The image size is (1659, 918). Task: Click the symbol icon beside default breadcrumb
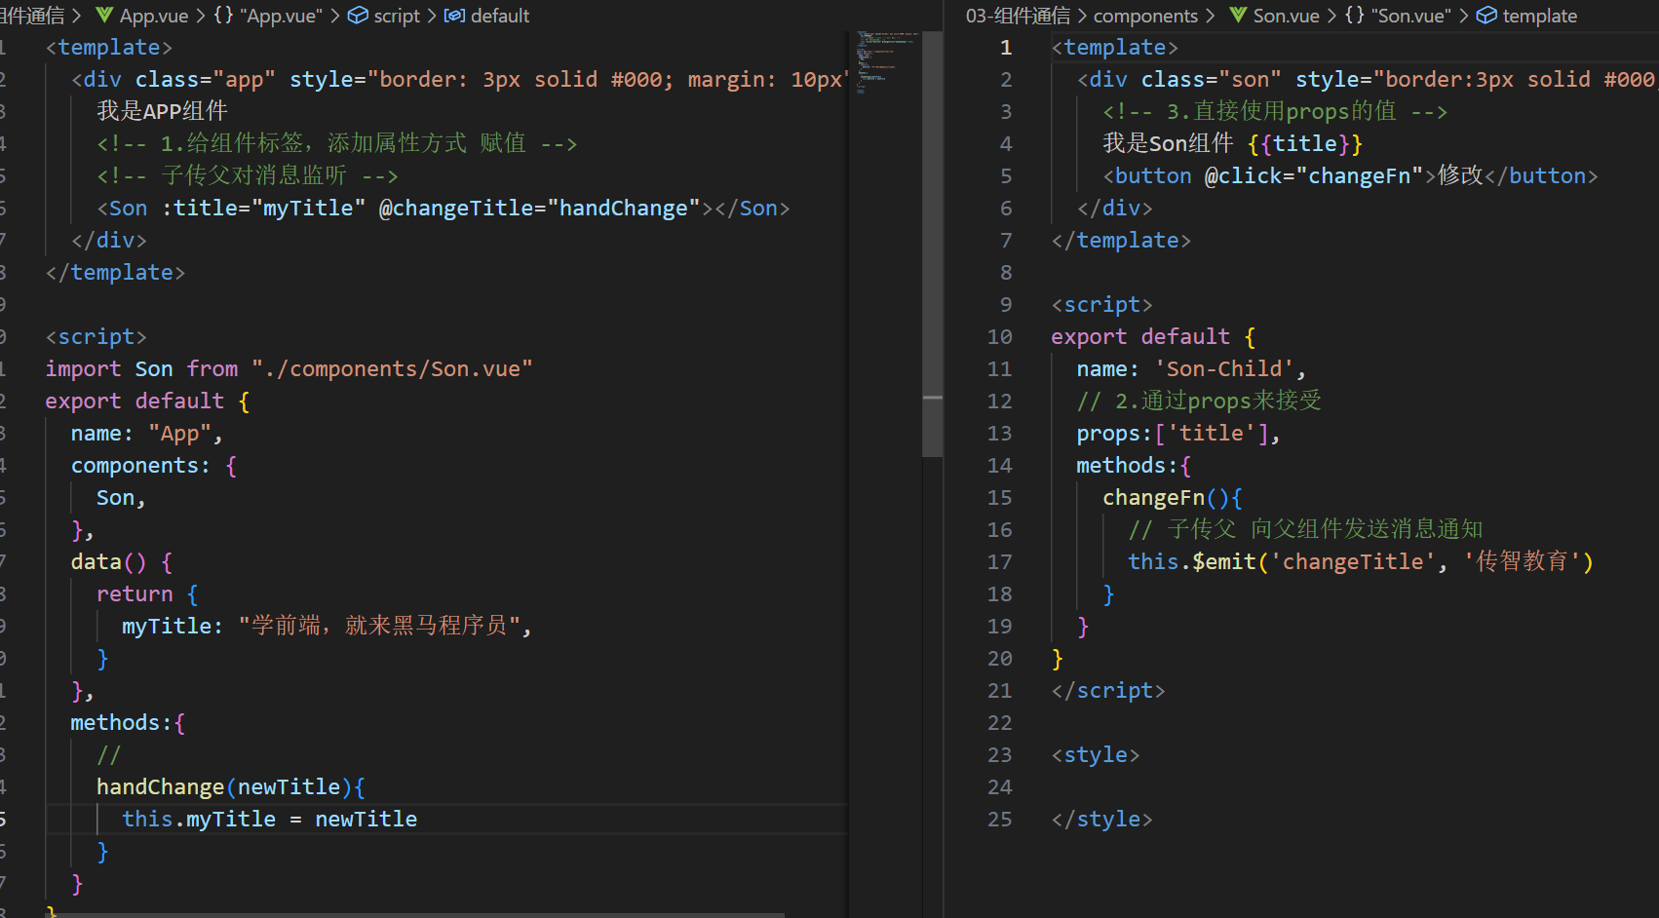454,16
